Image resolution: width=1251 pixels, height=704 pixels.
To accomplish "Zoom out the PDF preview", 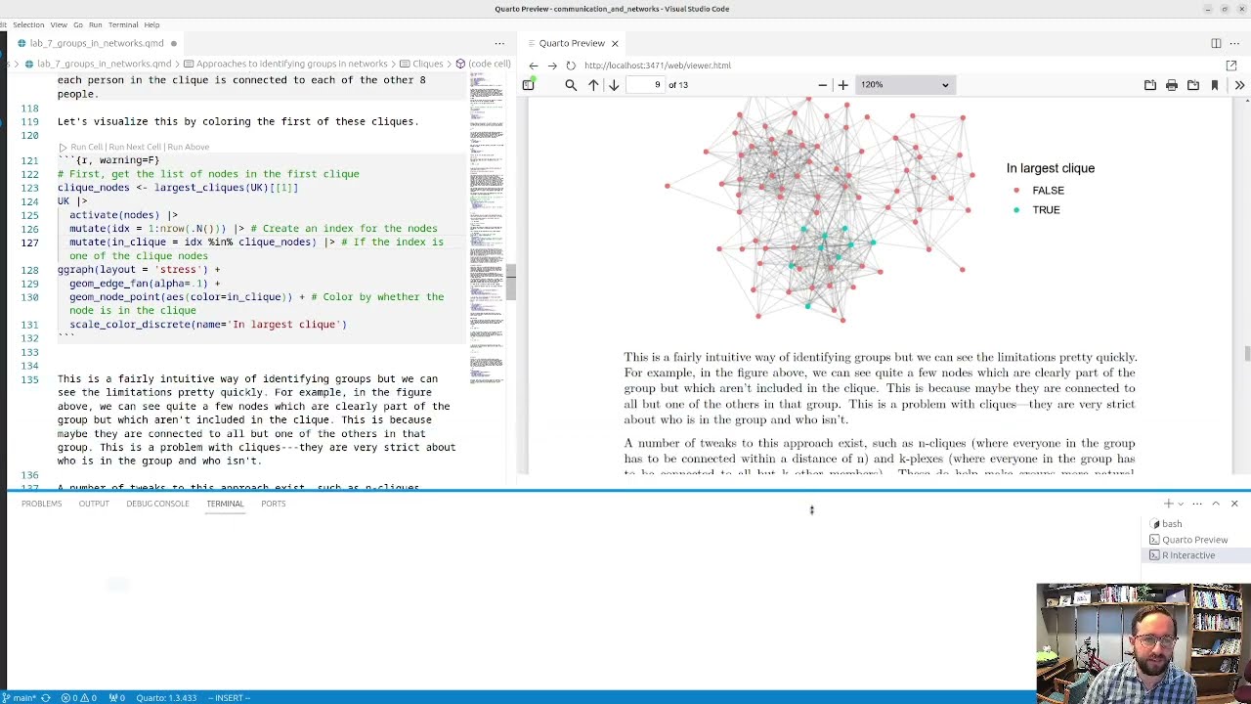I will click(x=822, y=85).
